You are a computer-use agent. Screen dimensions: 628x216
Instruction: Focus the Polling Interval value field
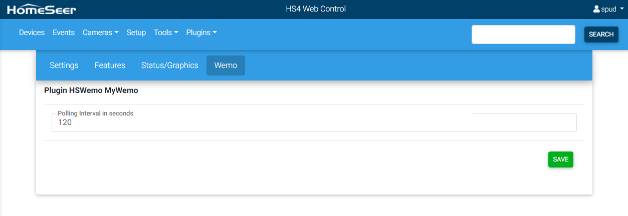[314, 122]
